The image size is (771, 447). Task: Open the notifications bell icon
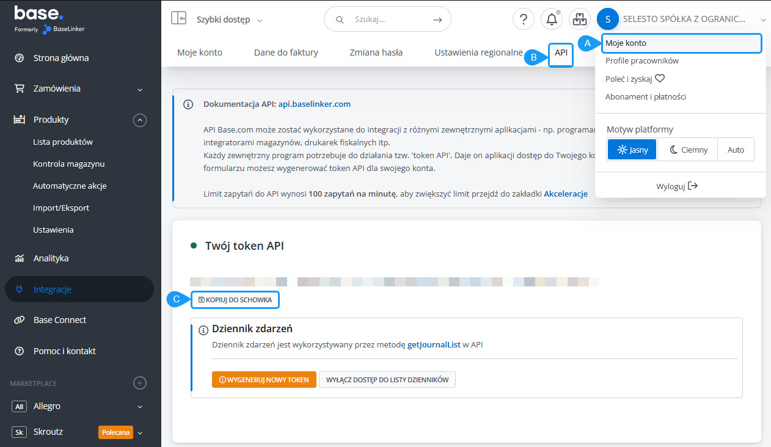coord(551,19)
